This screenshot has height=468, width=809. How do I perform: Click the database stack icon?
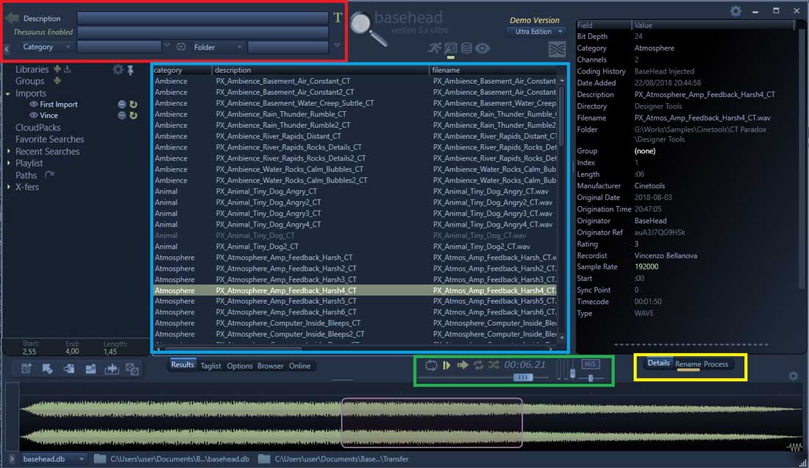[x=466, y=48]
